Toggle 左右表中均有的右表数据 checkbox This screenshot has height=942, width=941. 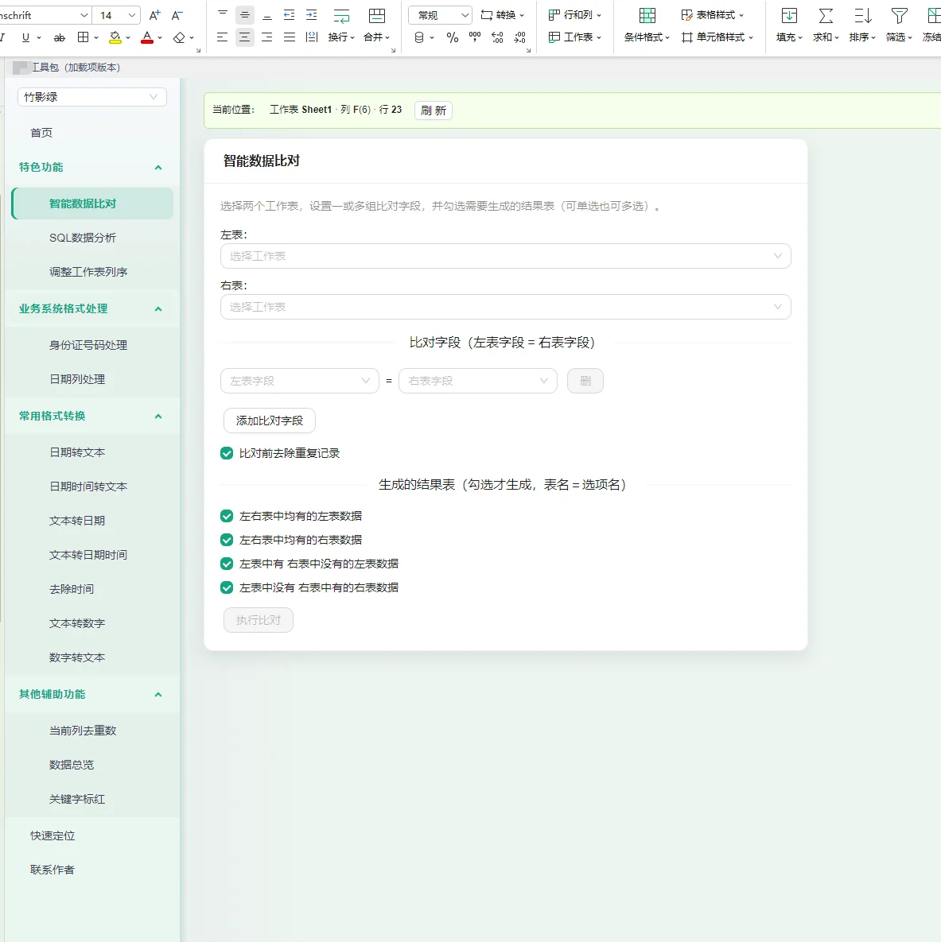[227, 540]
